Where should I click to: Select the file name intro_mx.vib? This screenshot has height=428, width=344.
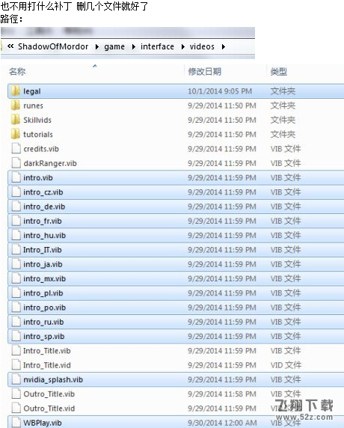coord(44,278)
